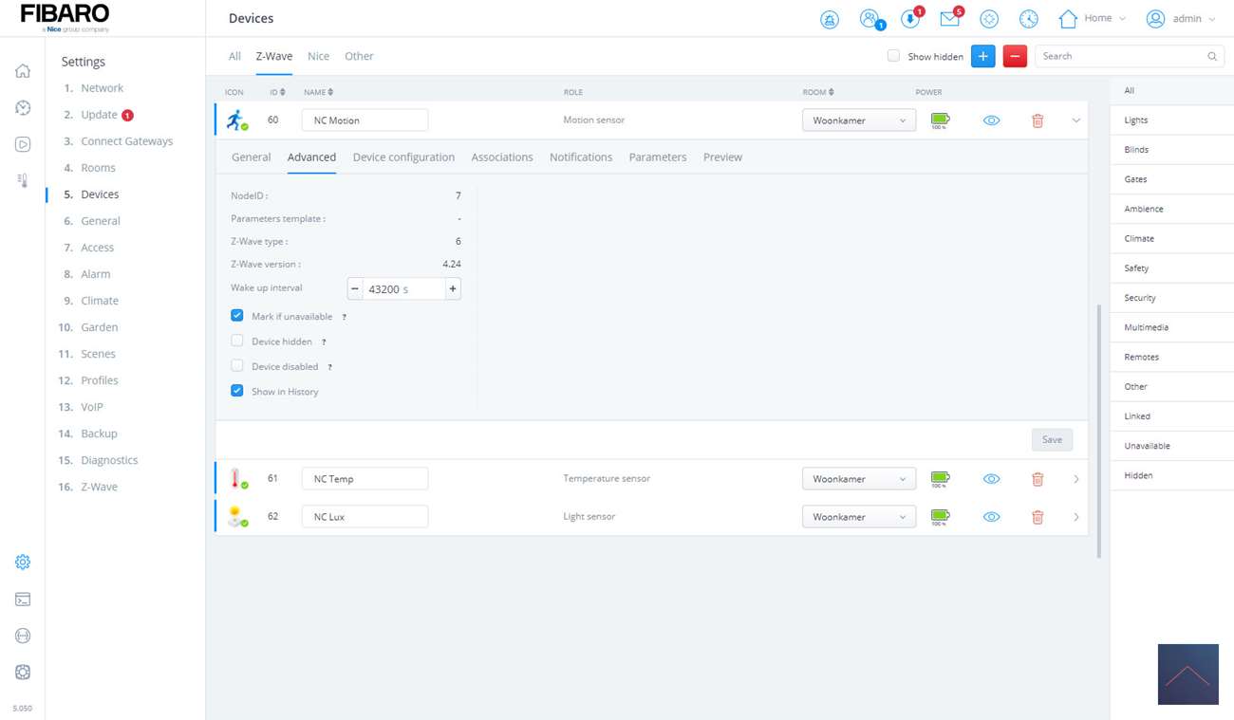Click the blue plus add device button

click(983, 57)
